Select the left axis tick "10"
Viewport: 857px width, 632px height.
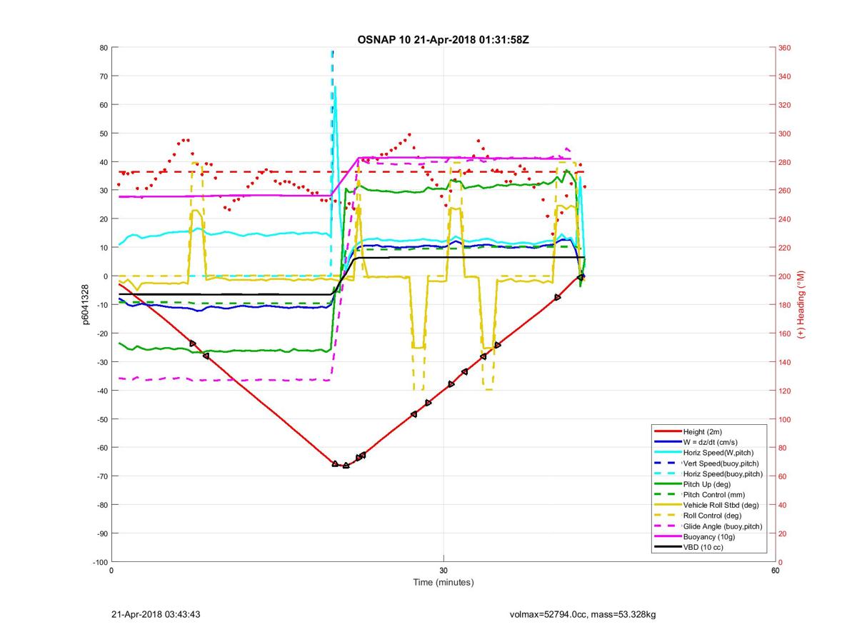tap(104, 248)
